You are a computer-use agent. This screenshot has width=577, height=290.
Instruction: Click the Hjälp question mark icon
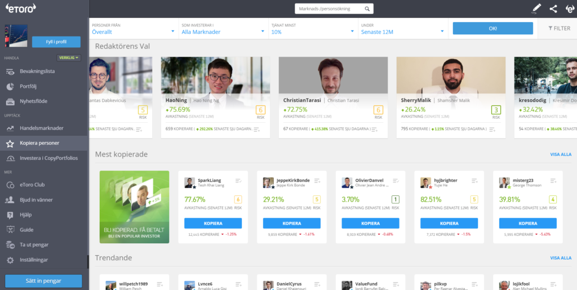point(10,215)
